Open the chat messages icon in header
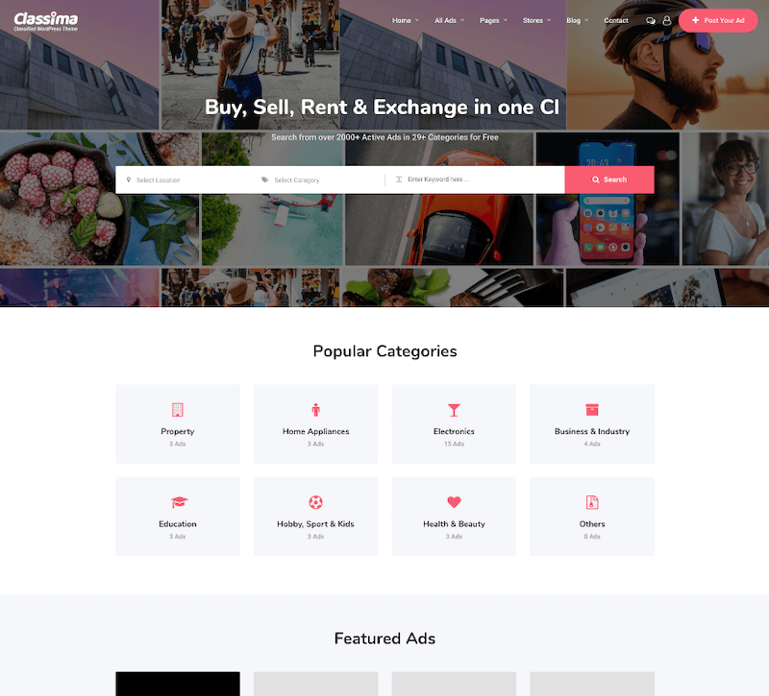This screenshot has width=769, height=696. pyautogui.click(x=651, y=20)
